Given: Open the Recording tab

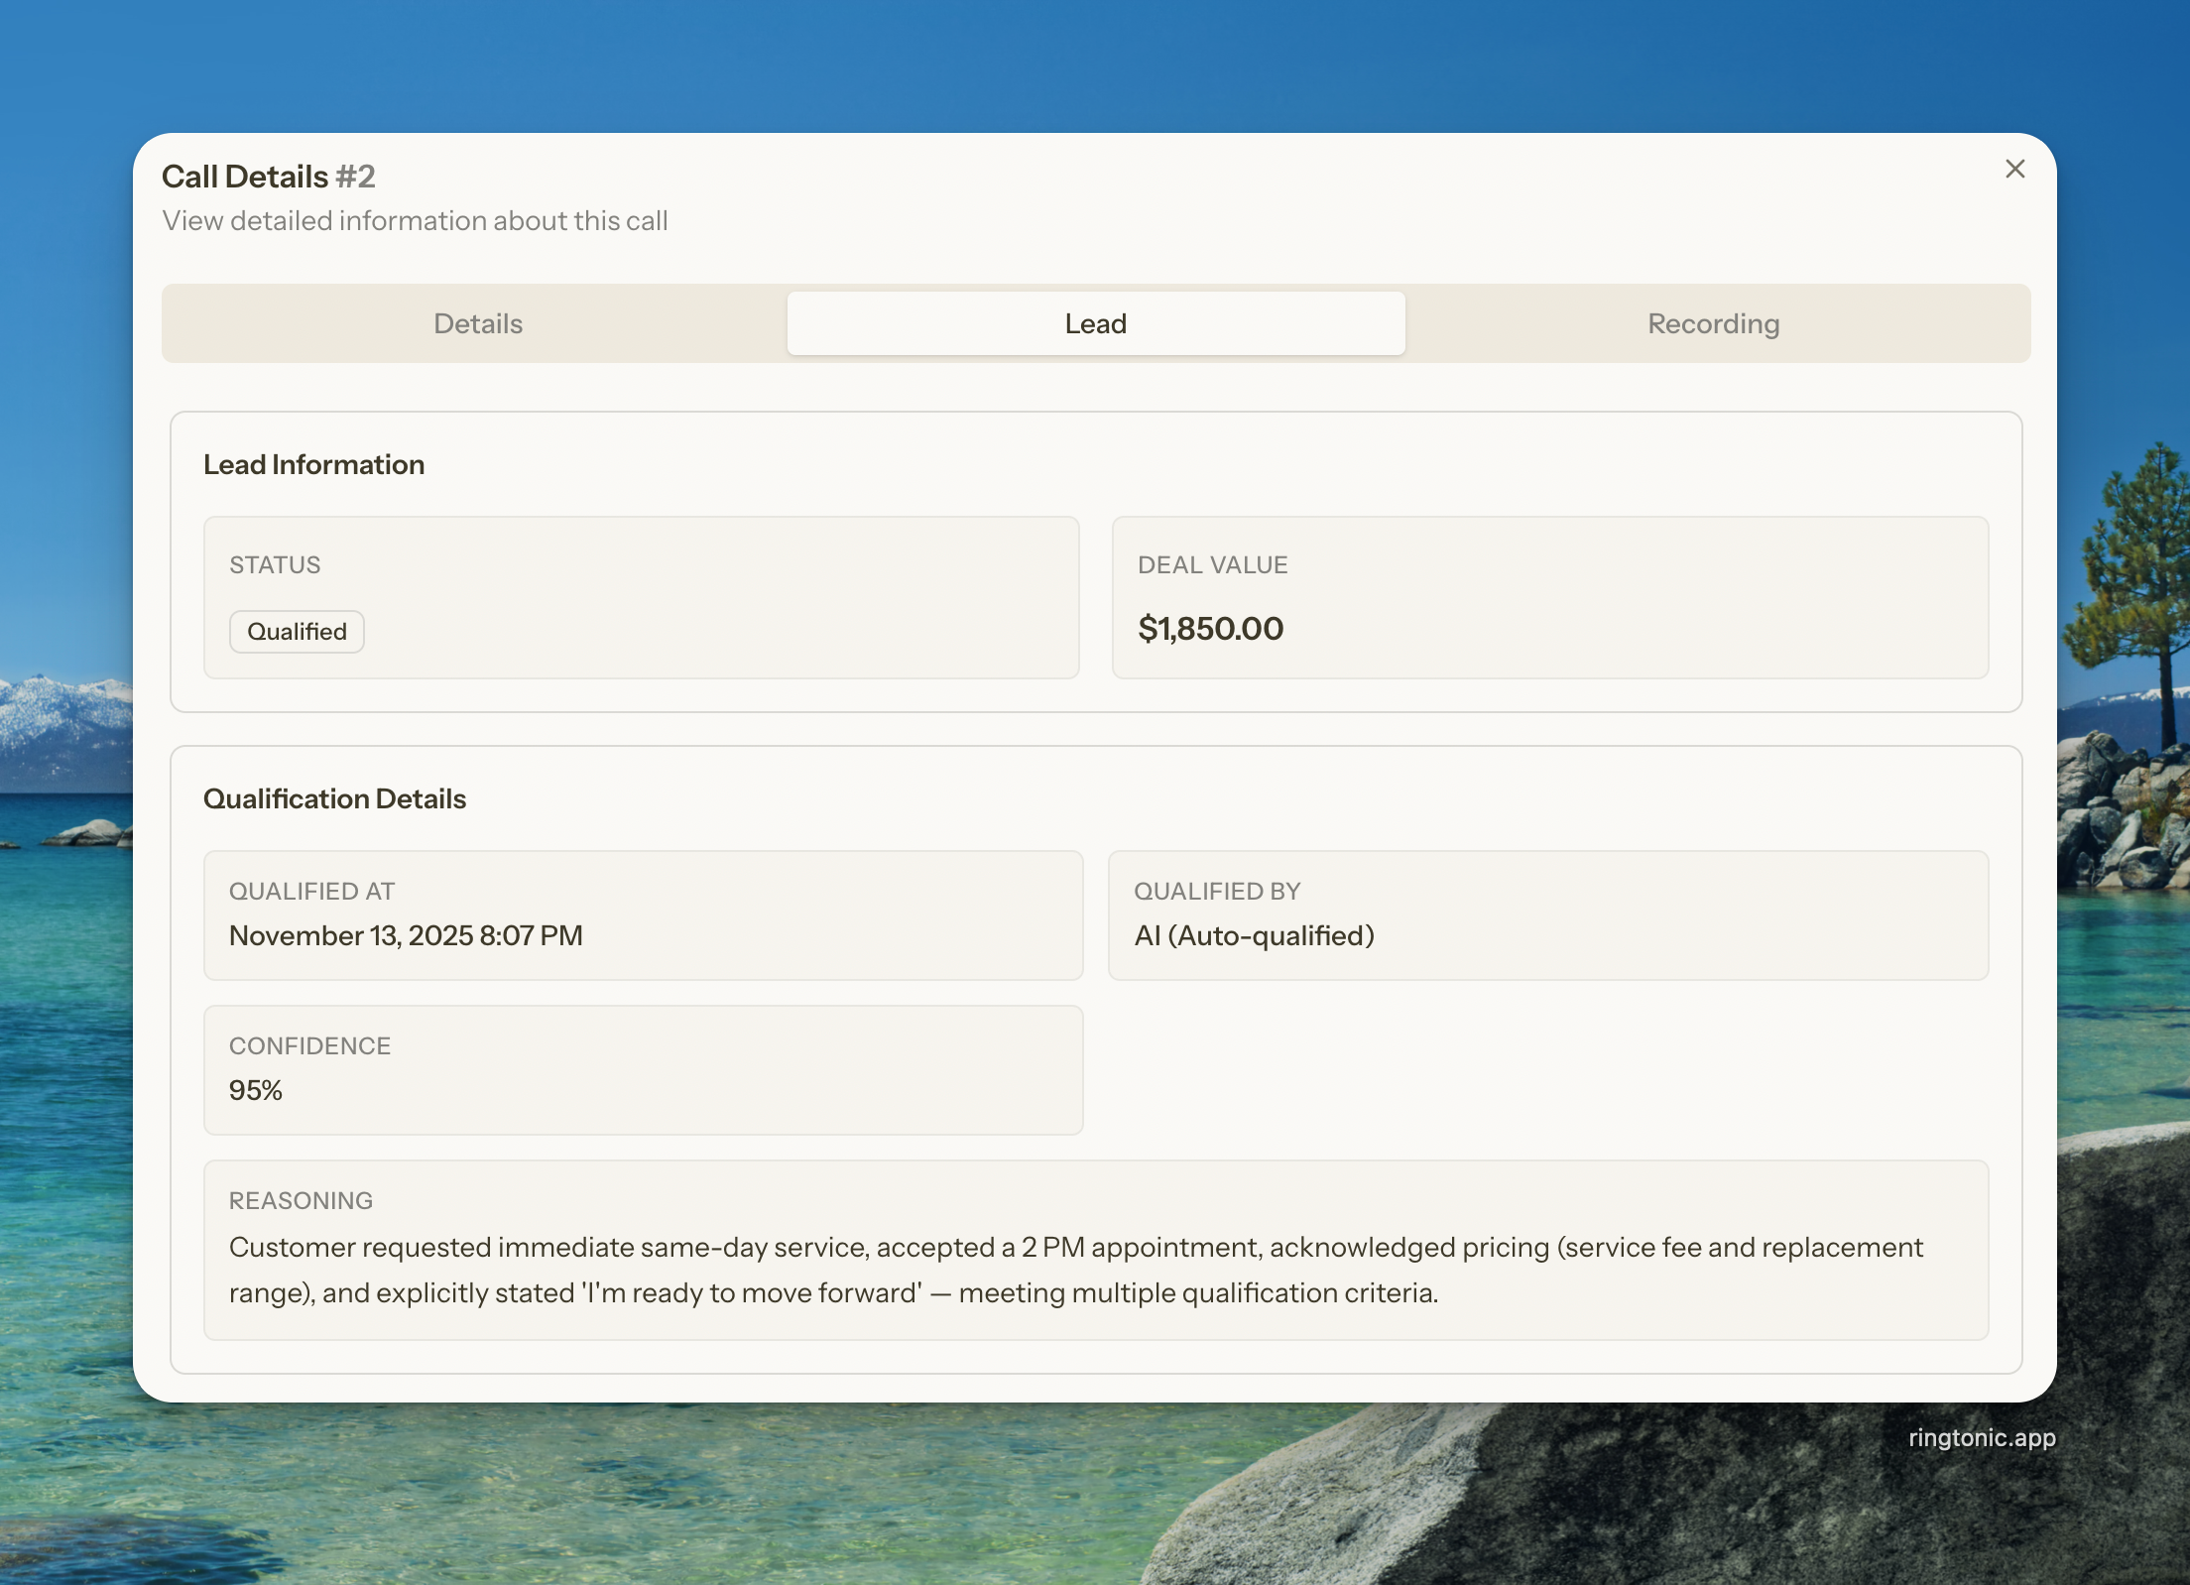Looking at the screenshot, I should (x=1713, y=323).
